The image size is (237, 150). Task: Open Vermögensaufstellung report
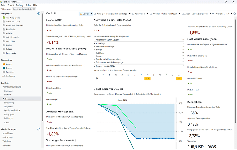tap(12, 87)
